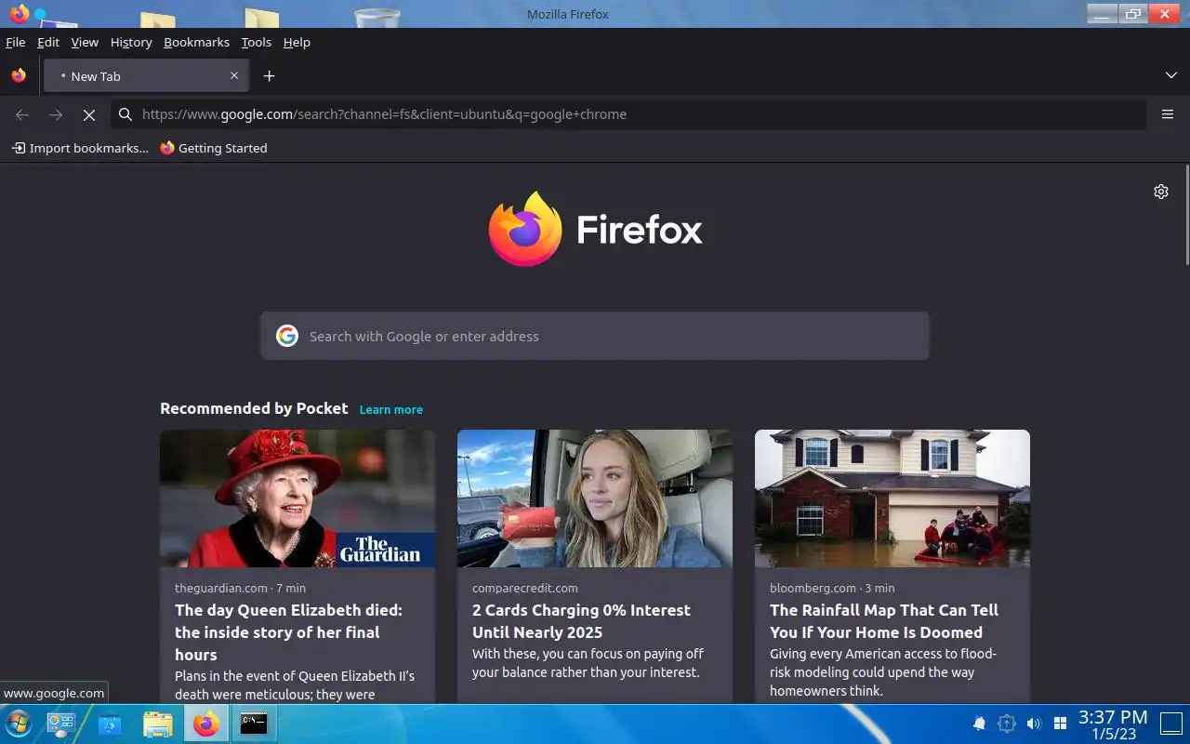The height and width of the screenshot is (744, 1190).
Task: Open new tab personalize gear icon
Action: click(1161, 192)
